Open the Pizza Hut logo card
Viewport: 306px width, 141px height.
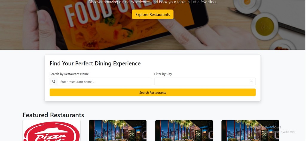[x=51, y=131]
